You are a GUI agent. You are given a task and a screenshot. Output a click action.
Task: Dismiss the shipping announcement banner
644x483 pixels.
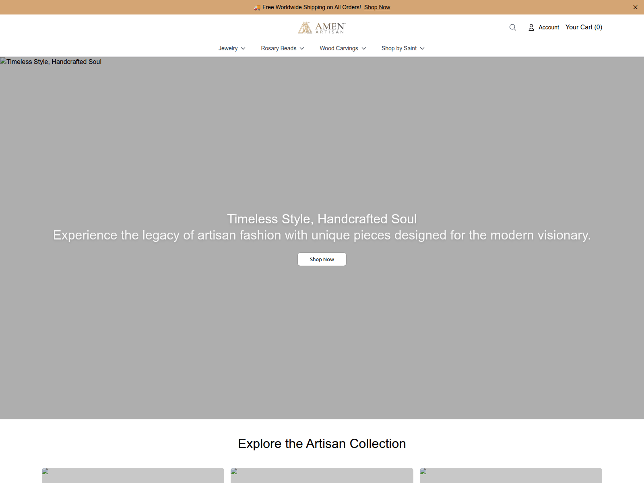(635, 7)
